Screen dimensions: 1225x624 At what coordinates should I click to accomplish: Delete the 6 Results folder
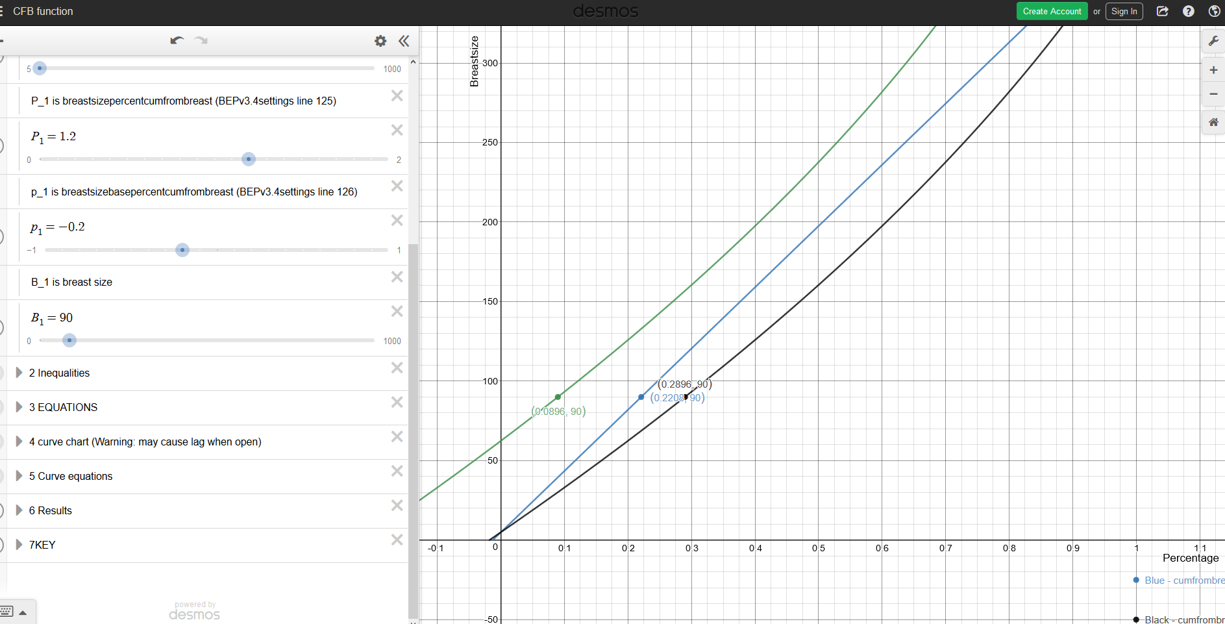(x=397, y=506)
